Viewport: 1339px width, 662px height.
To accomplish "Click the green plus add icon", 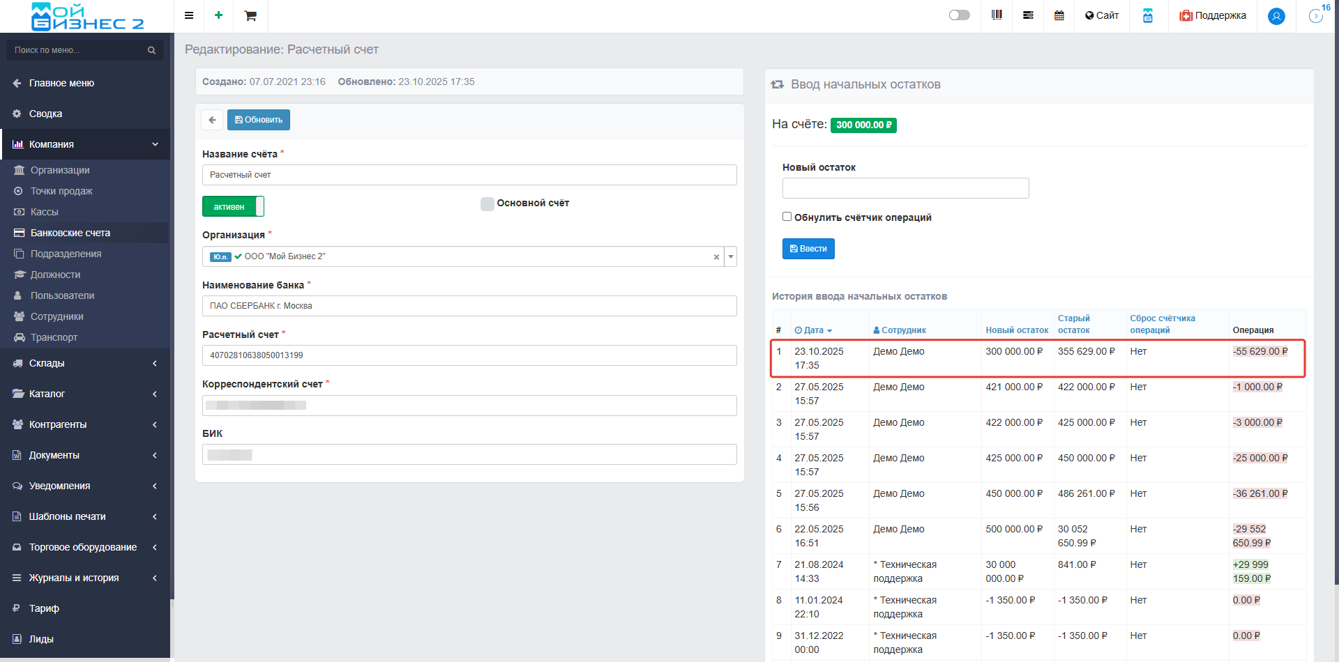I will [218, 15].
